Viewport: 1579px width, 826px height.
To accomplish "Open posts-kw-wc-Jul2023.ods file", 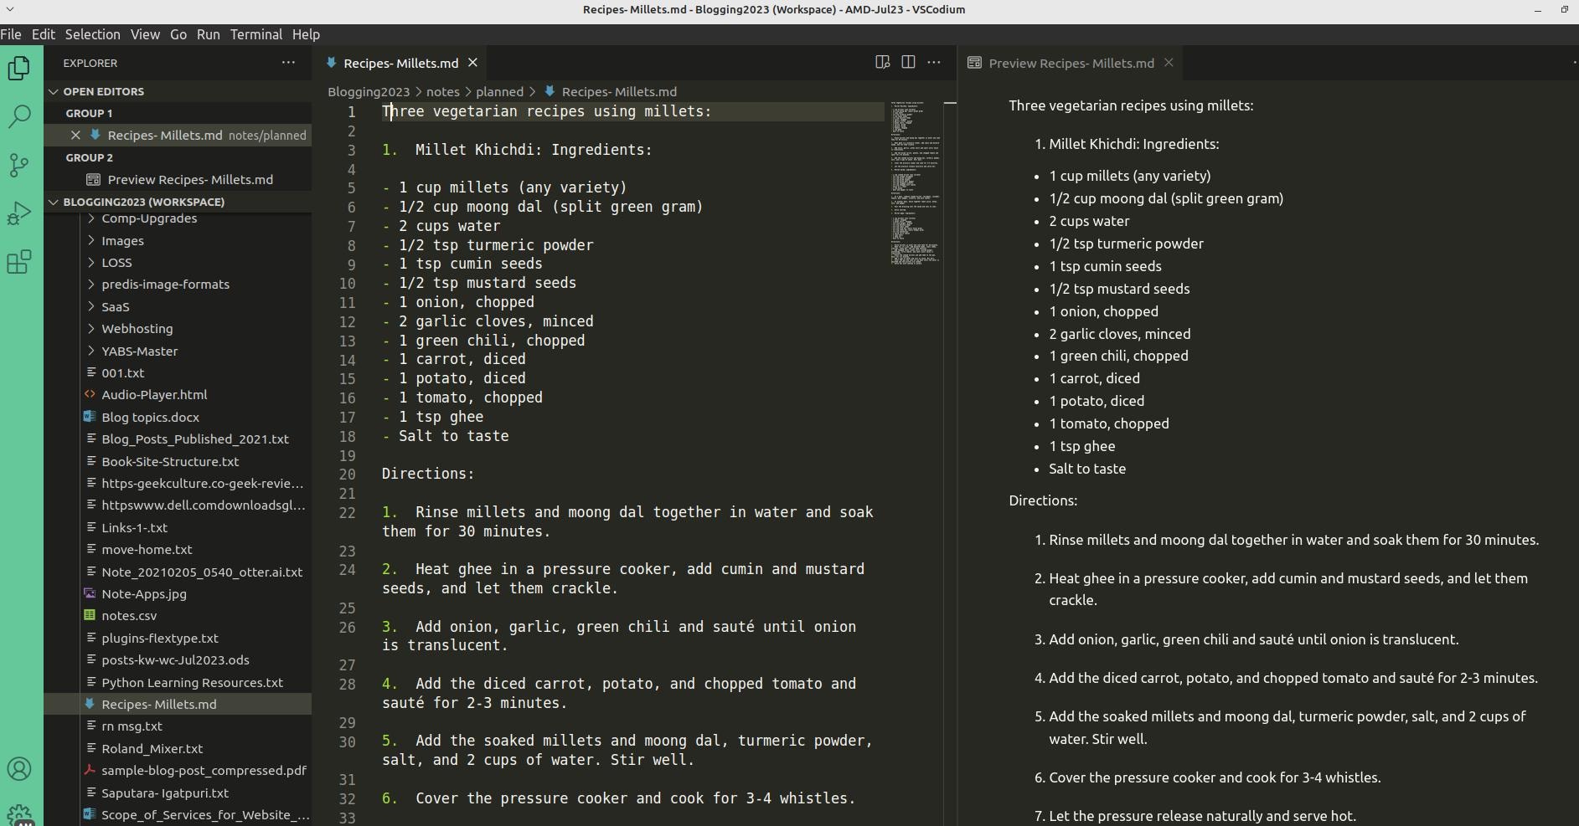I will click(x=175, y=659).
